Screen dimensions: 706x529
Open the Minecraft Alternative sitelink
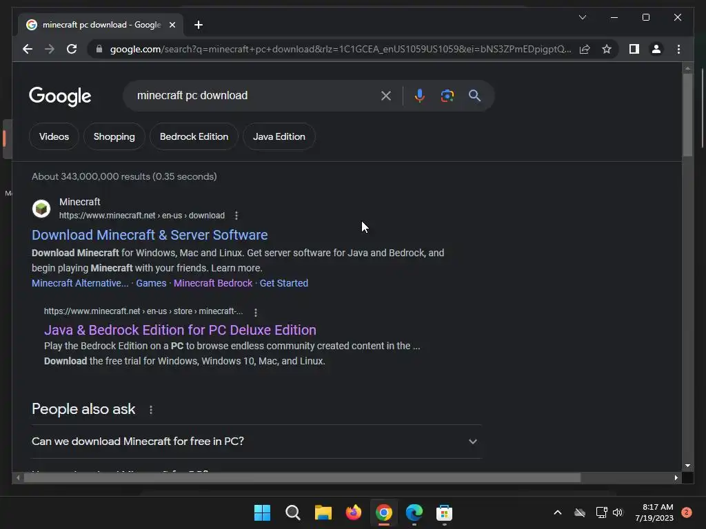80,283
